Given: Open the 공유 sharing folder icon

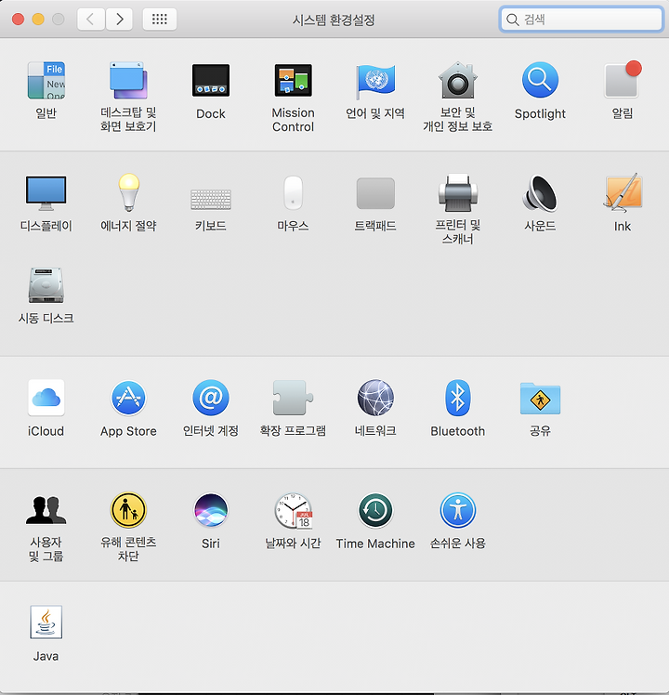Looking at the screenshot, I should click(x=540, y=398).
